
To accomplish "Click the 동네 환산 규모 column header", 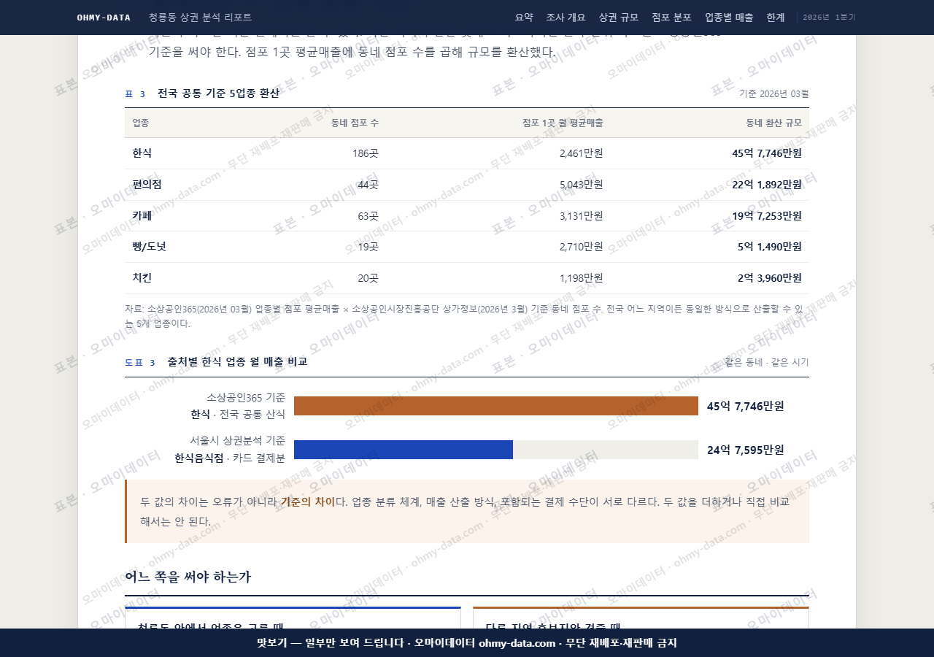I will [773, 123].
